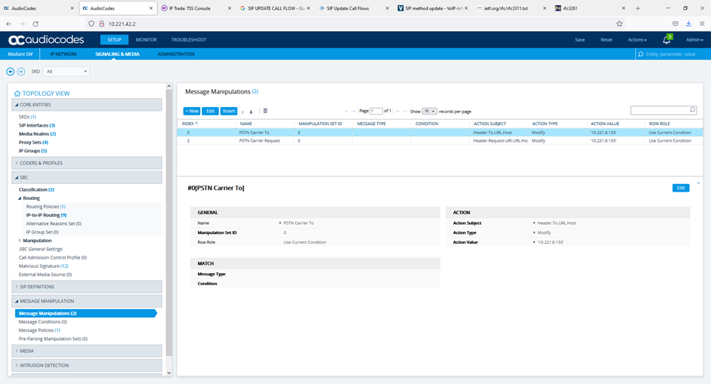
Task: Open the records per page dropdown
Action: point(429,111)
